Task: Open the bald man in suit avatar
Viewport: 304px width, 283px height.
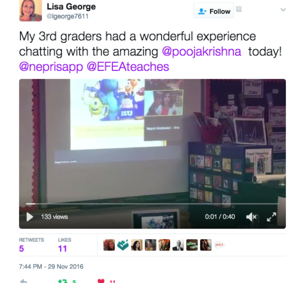Action: coord(178,245)
